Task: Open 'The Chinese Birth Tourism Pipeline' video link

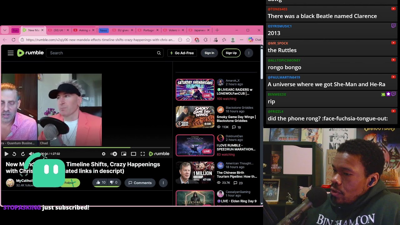Action: tap(237, 174)
